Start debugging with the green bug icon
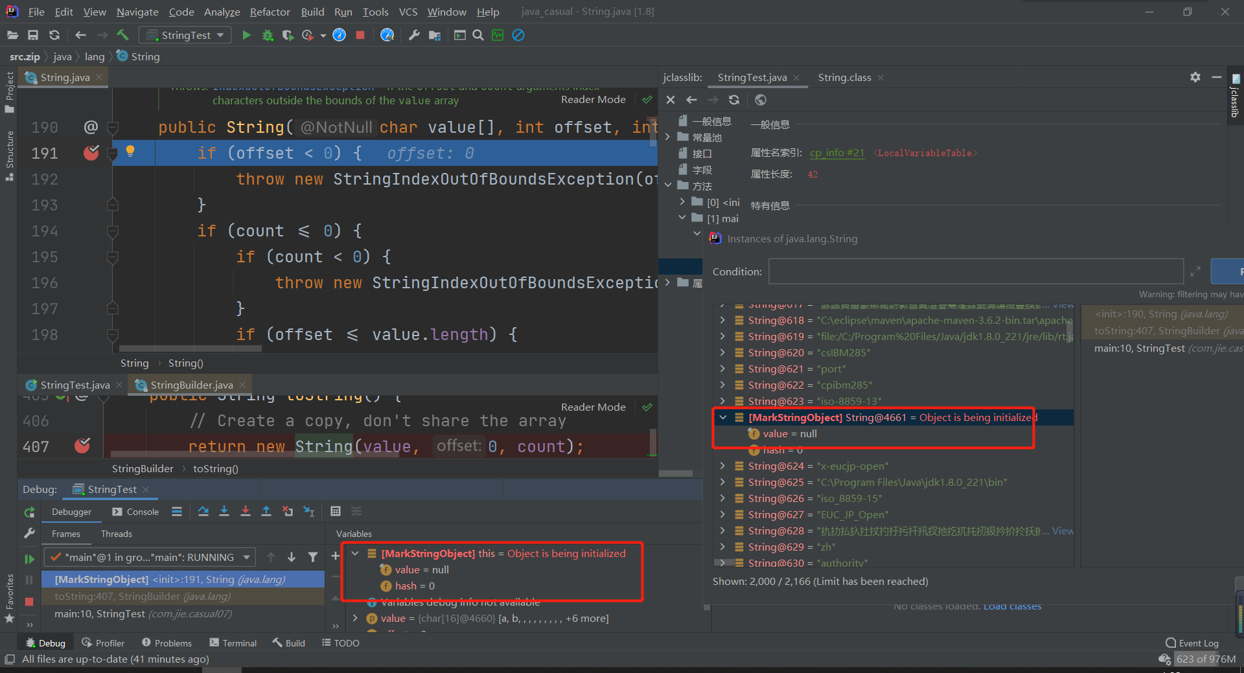The height and width of the screenshot is (673, 1244). 268,35
